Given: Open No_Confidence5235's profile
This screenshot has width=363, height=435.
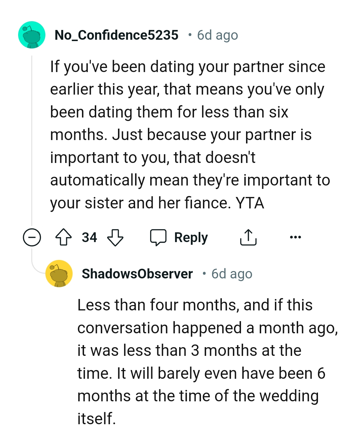Looking at the screenshot, I should (117, 35).
